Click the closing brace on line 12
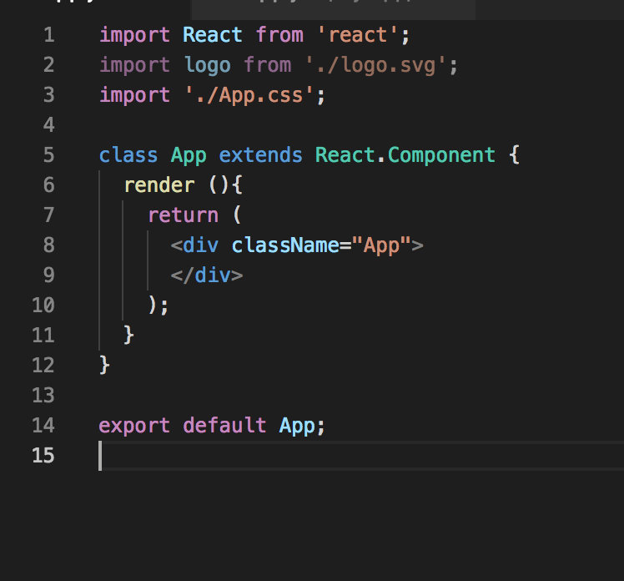The image size is (624, 581). click(104, 365)
